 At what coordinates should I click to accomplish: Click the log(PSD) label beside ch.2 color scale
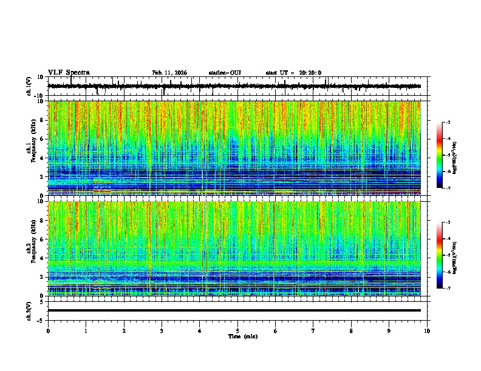455,258
